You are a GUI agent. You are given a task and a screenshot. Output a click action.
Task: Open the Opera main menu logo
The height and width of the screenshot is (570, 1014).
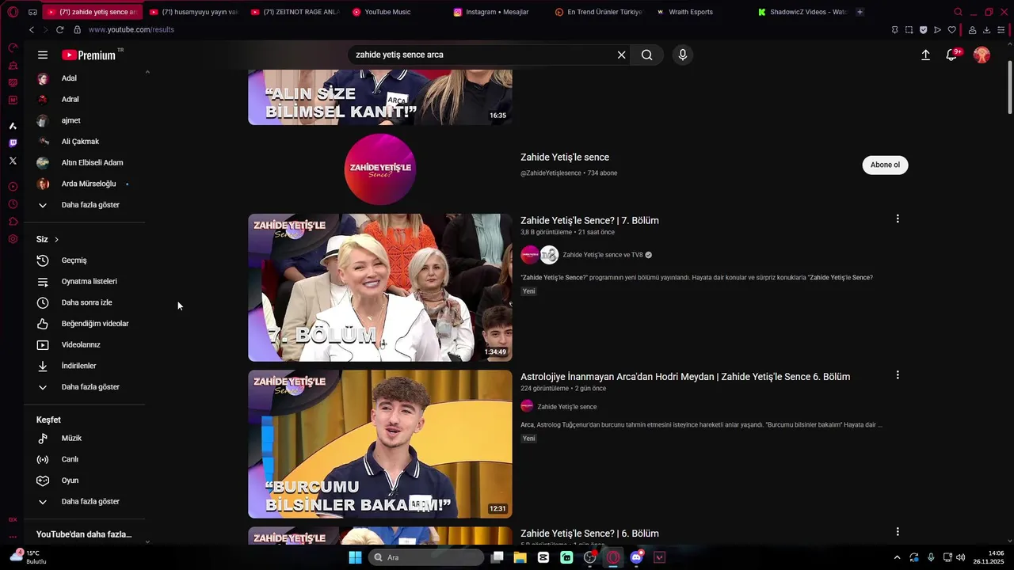(13, 12)
